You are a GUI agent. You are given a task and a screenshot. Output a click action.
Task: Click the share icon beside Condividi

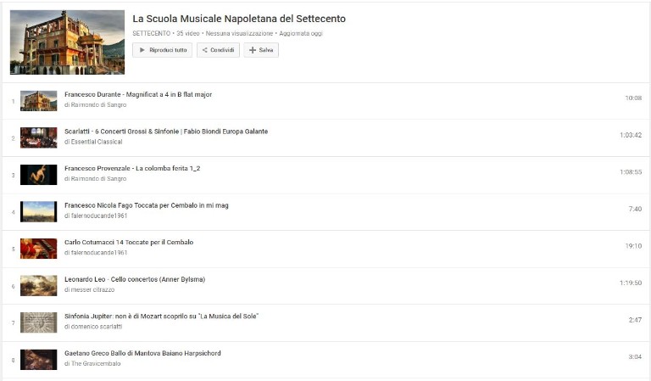pos(204,50)
